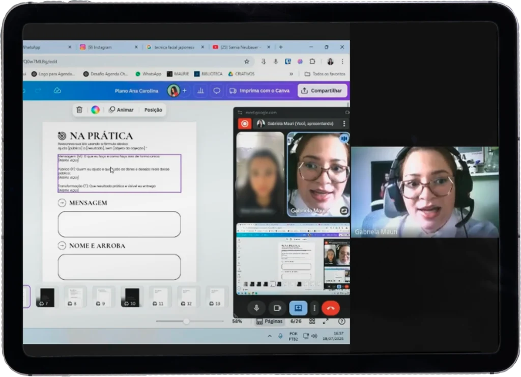Bookmark the page with the star icon
This screenshot has height=377, width=521.
click(247, 62)
